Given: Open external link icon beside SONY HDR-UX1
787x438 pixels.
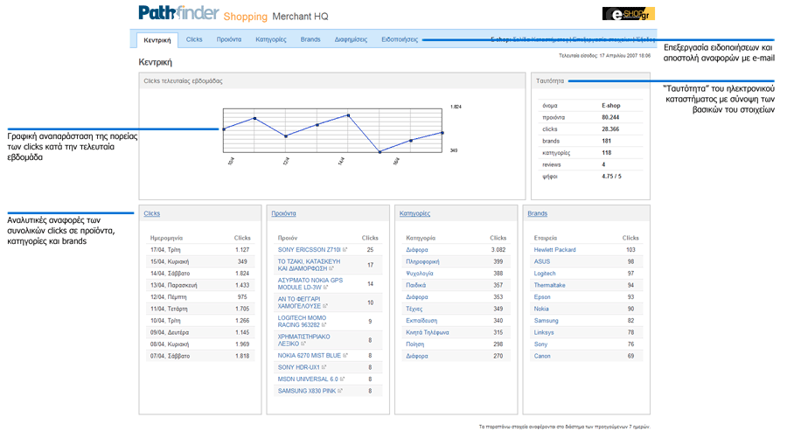Looking at the screenshot, I should 324,367.
